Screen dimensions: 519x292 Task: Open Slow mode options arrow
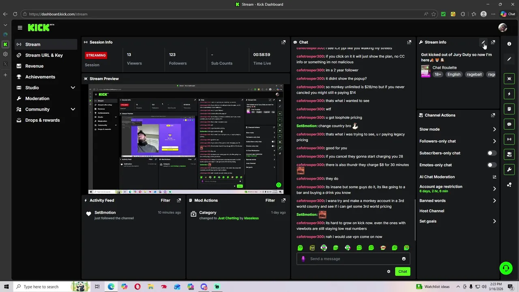point(494,129)
